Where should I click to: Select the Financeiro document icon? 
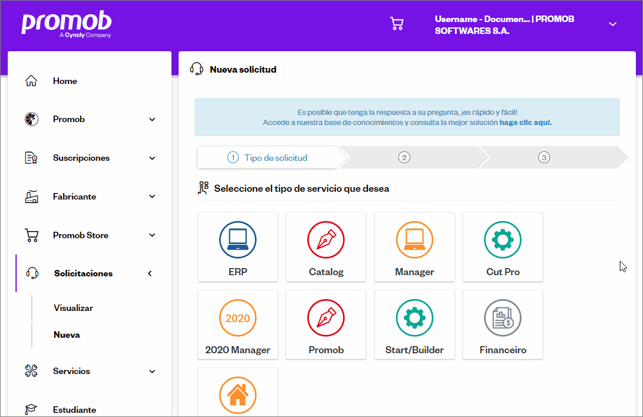502,318
